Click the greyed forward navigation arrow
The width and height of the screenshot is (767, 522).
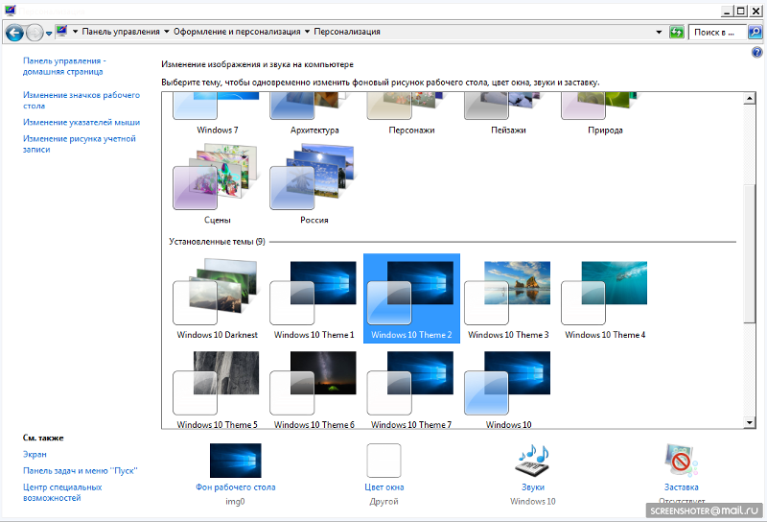[x=35, y=33]
